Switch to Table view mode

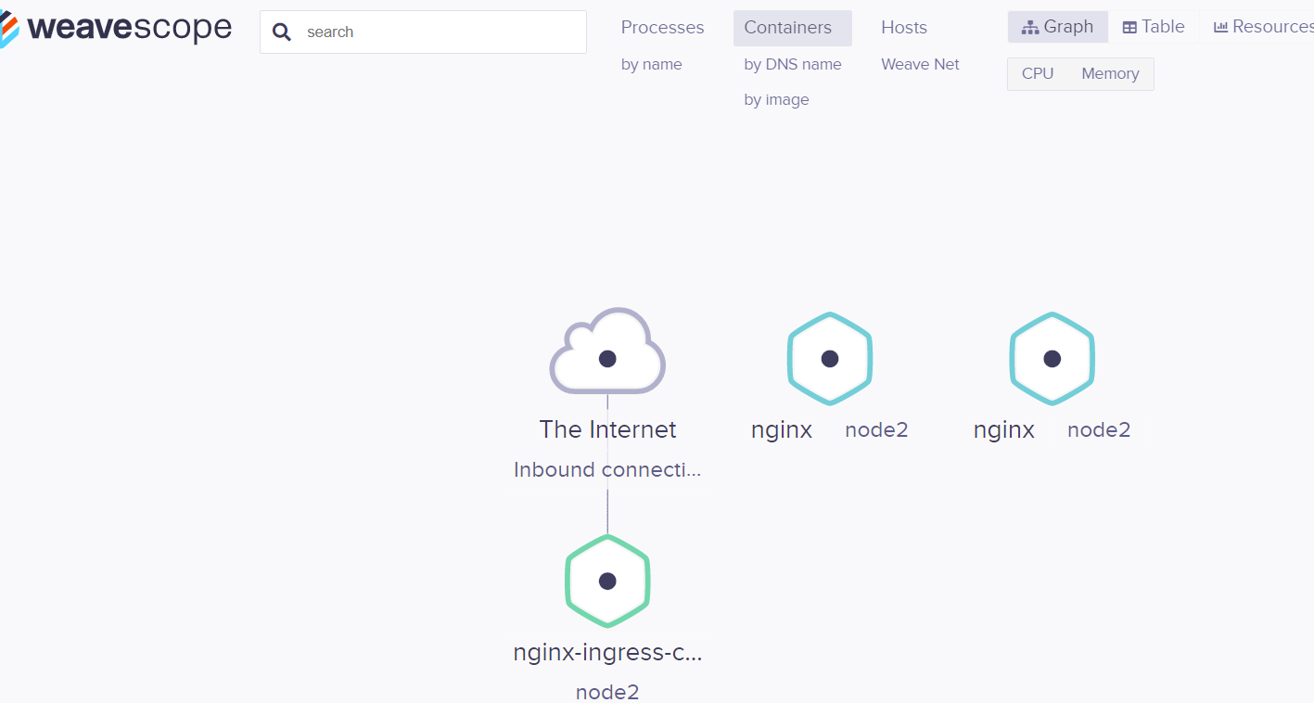point(1154,27)
